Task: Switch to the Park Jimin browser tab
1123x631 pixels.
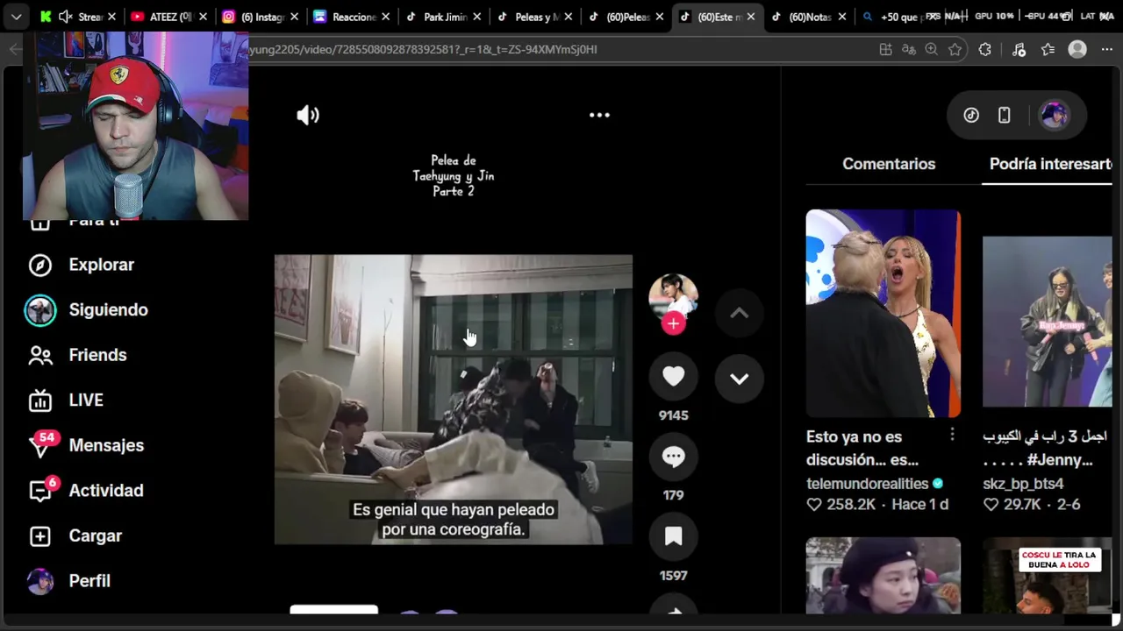Action: (x=442, y=17)
